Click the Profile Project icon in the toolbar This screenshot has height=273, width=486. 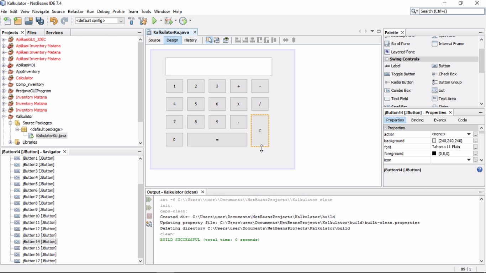(x=183, y=21)
